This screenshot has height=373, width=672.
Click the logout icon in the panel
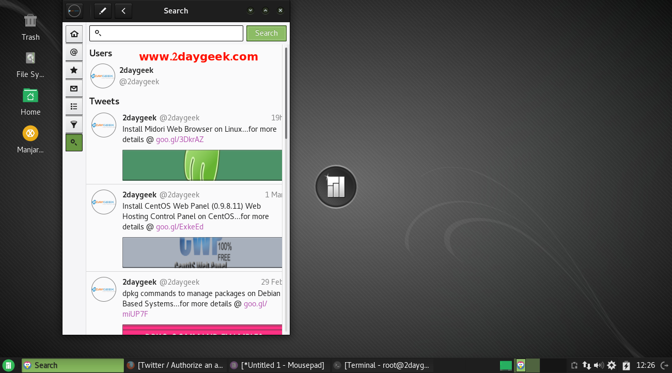pyautogui.click(x=664, y=365)
